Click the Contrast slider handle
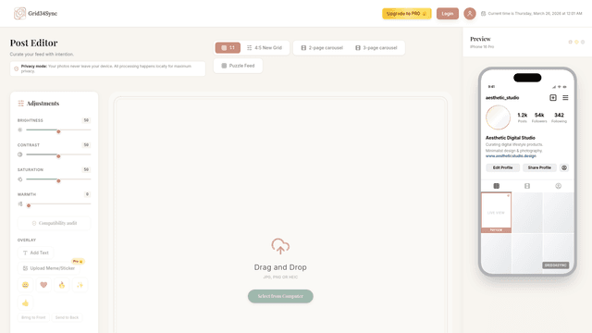 point(58,156)
